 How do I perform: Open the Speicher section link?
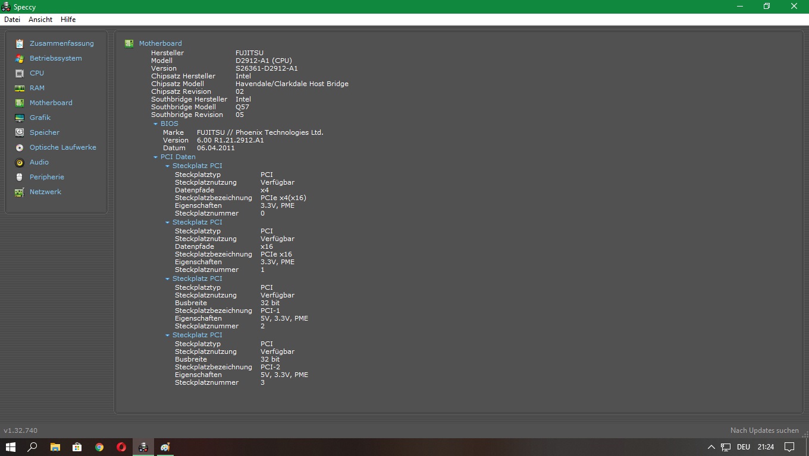tap(45, 132)
